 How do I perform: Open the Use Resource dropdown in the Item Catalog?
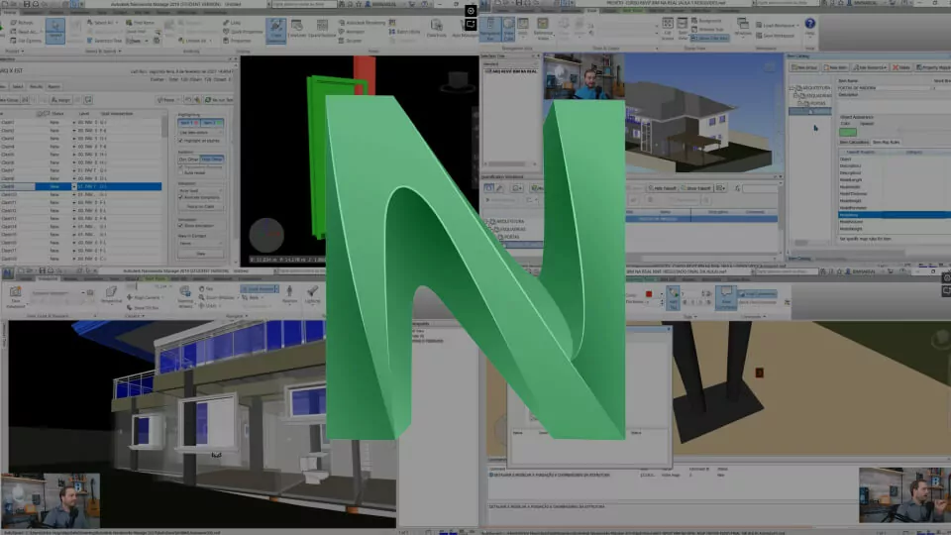click(870, 67)
